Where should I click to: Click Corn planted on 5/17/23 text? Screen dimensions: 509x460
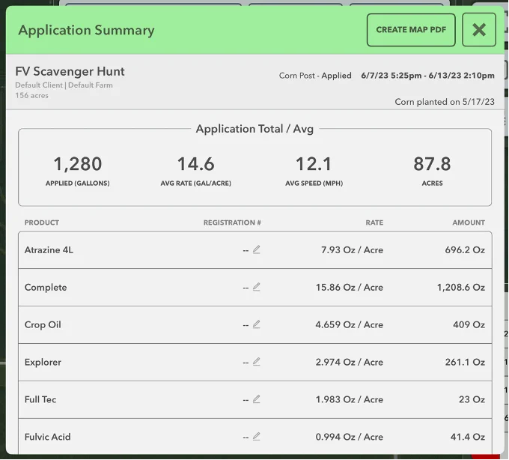[x=445, y=102]
